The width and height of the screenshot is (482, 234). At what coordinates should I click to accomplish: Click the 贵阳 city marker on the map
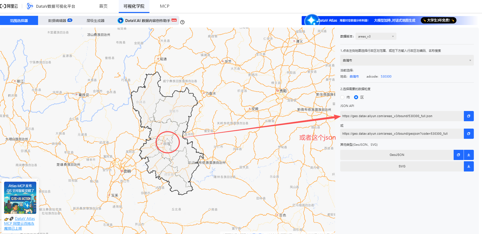278,91
